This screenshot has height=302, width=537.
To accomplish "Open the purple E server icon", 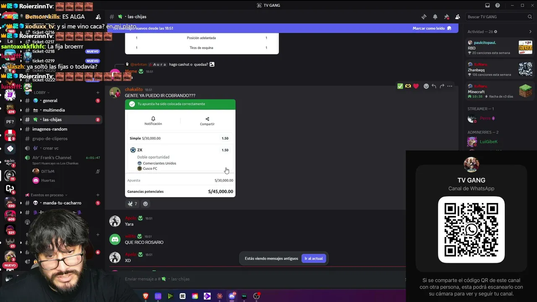I will coord(10,95).
